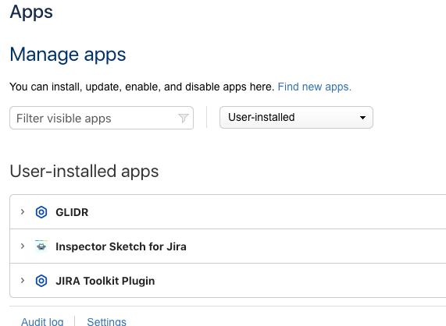446x326 pixels.
Task: Select the JIRA Toolkit Plugin name
Action: coord(105,281)
